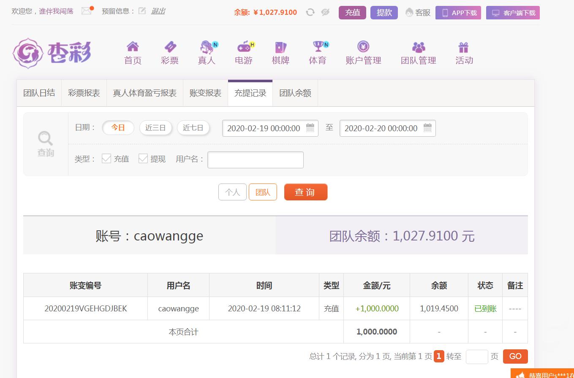The image size is (574, 378).
Task: Open start date calendar picker
Action: tap(310, 128)
